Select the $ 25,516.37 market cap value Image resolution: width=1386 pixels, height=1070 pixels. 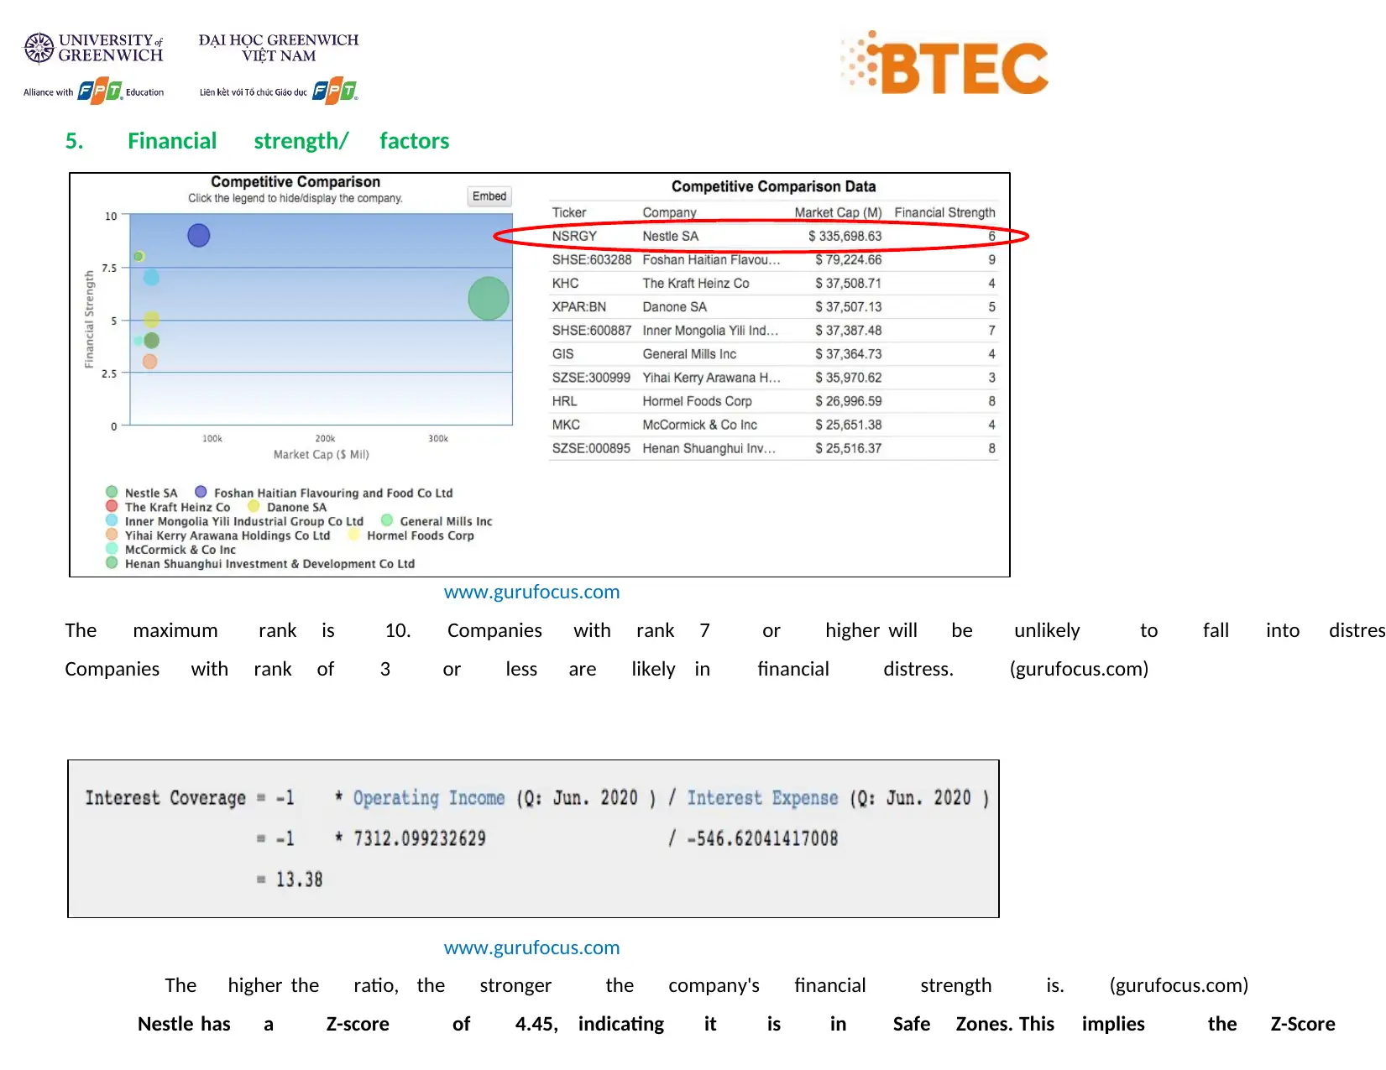[x=849, y=448]
